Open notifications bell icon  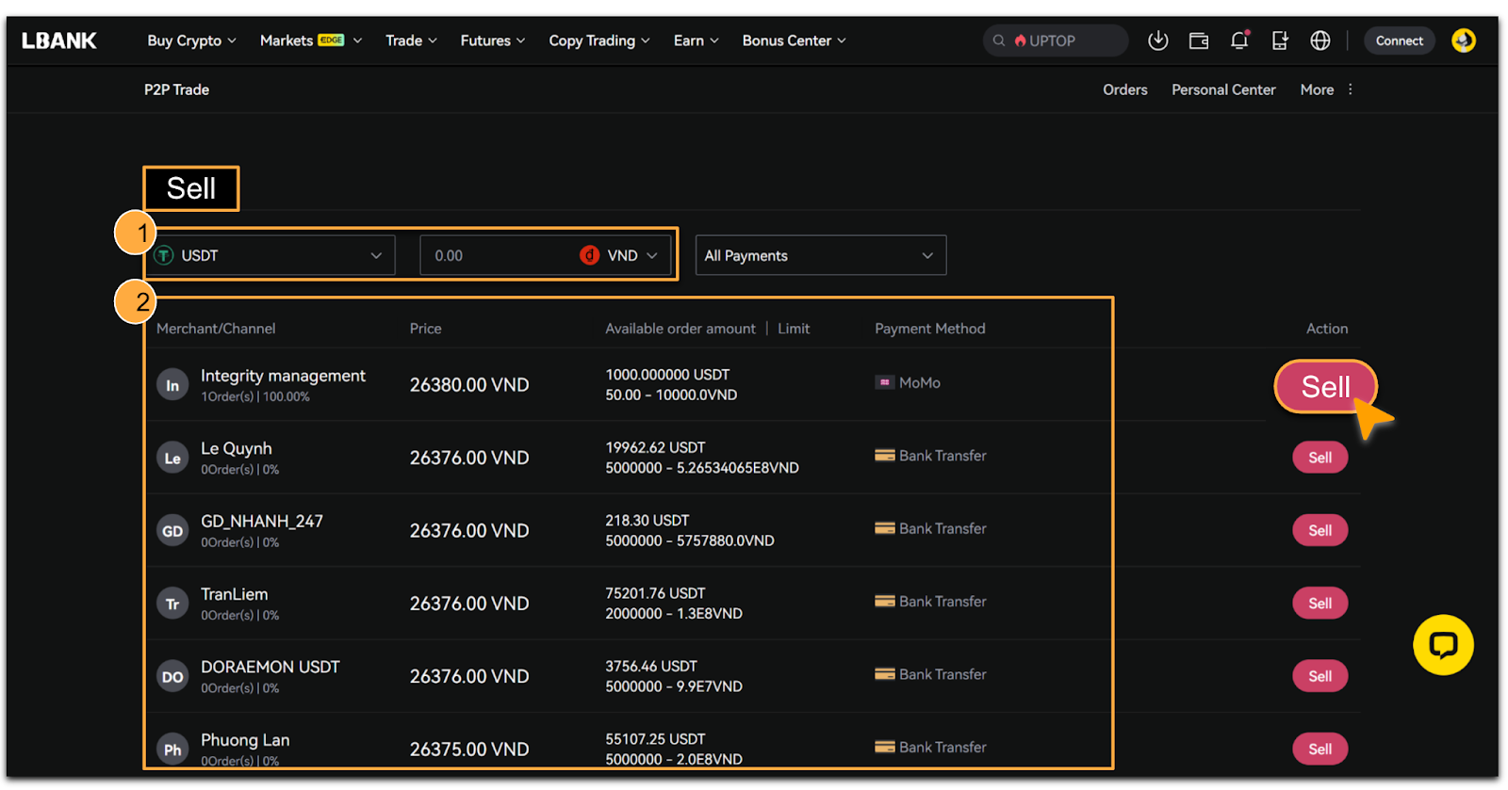(x=1239, y=40)
